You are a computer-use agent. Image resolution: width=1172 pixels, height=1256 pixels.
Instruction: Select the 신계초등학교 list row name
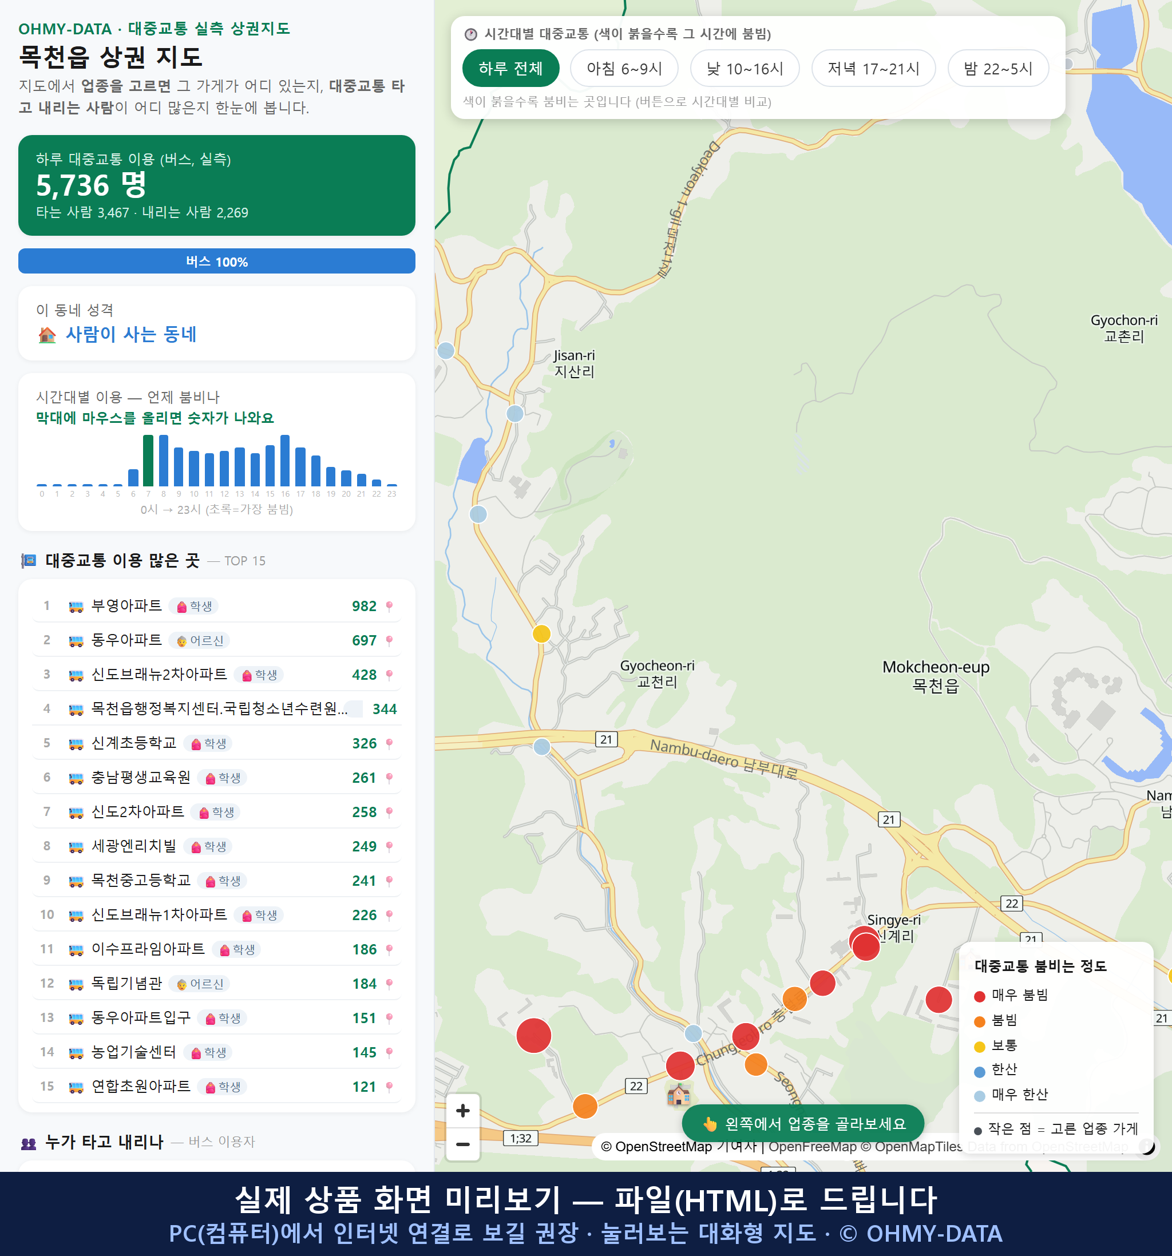pos(134,743)
